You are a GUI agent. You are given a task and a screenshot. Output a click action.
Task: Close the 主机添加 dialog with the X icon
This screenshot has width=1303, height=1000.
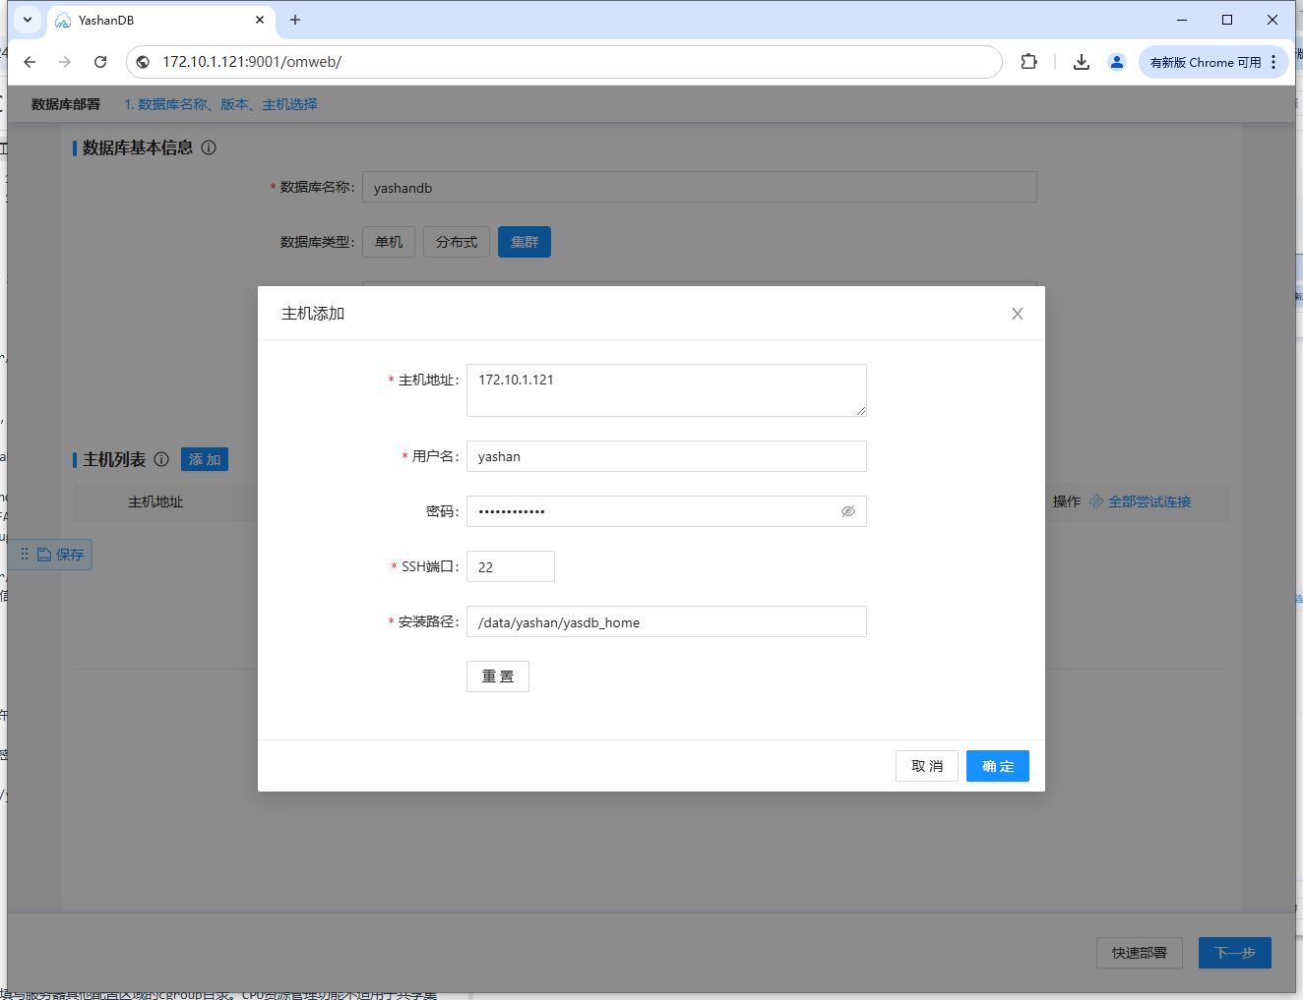[1018, 314]
